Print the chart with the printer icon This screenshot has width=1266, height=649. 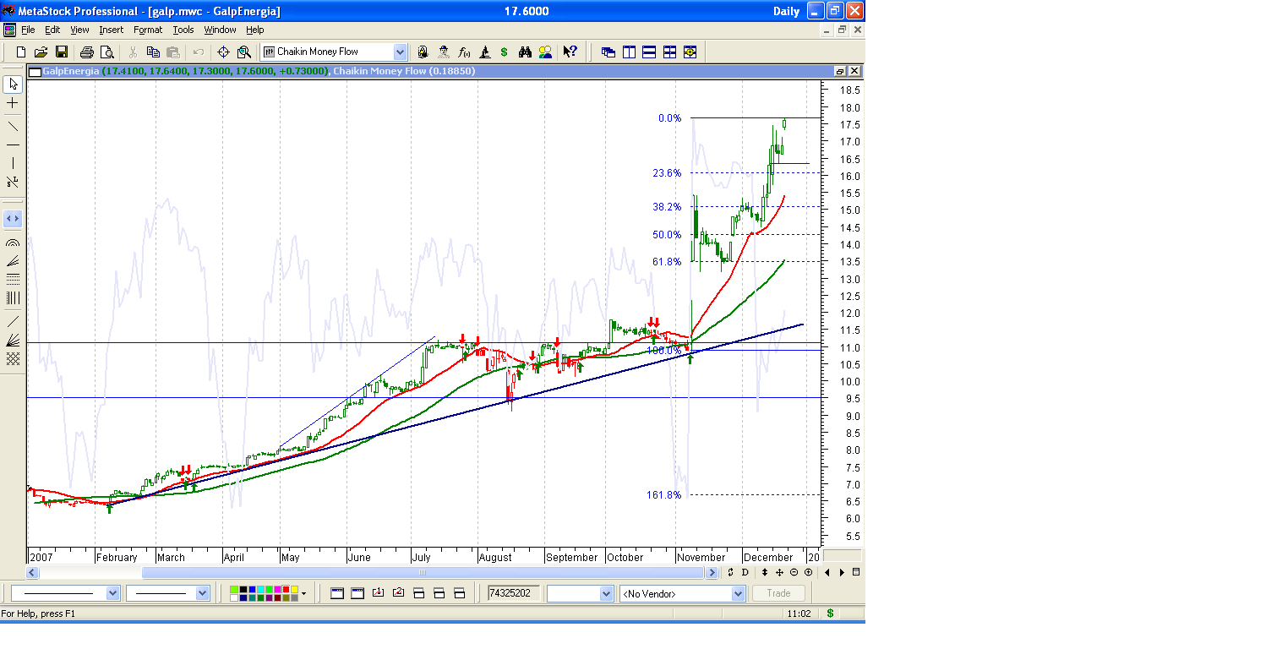[x=86, y=52]
